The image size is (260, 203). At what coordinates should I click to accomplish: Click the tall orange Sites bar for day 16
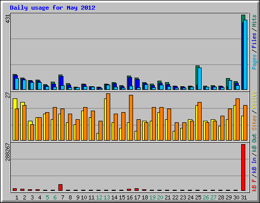click(131, 118)
